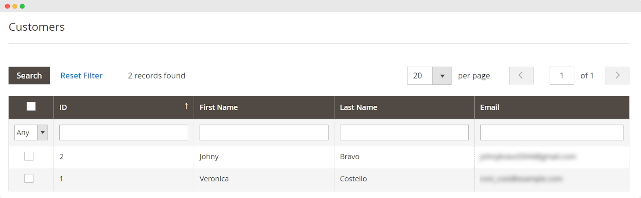The height and width of the screenshot is (198, 641).
Task: Open the per page count dropdown
Action: (442, 76)
